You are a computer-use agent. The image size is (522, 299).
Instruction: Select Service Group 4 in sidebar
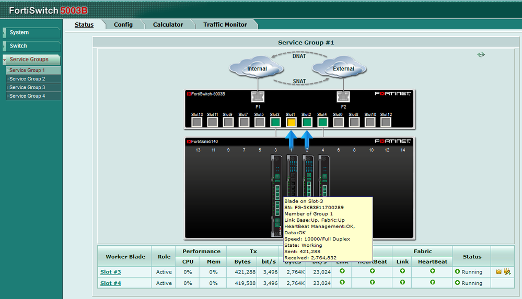(x=27, y=96)
